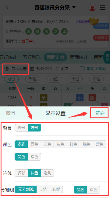Open 出号记录 tag
Screen dimensions: 110x198
click(x=101, y=26)
